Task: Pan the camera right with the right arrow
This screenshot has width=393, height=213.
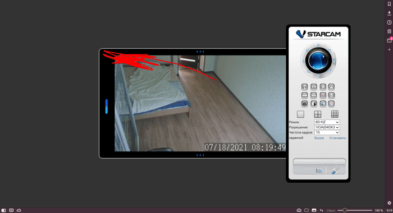Action: (x=335, y=61)
